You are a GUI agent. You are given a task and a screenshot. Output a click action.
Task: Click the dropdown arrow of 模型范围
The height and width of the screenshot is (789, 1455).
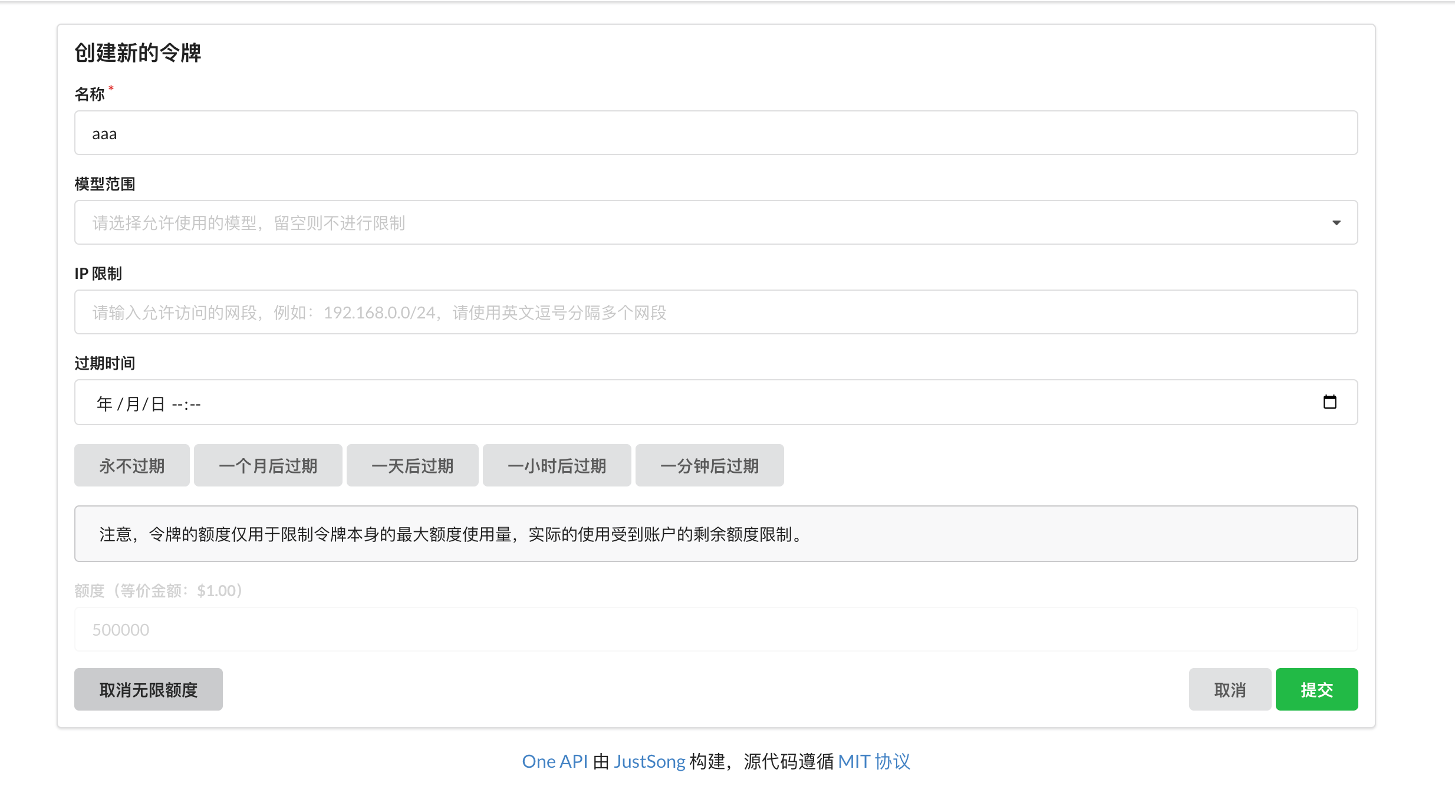1336,223
